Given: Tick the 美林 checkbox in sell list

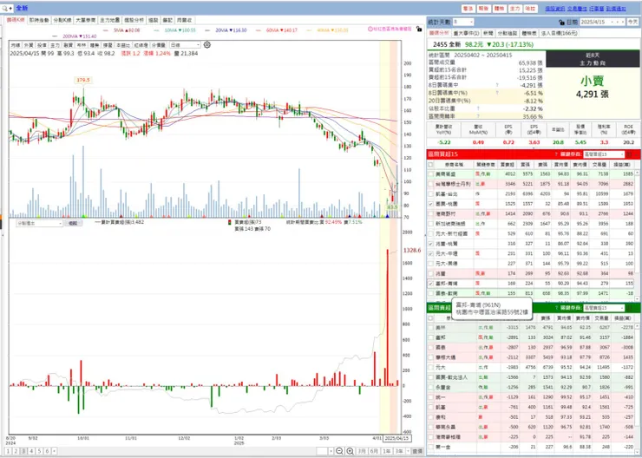Looking at the screenshot, I should [x=430, y=327].
